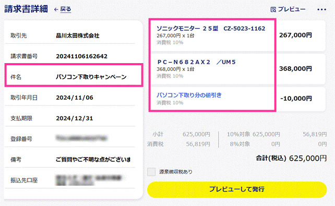Click the 支払期限 2024/12/31 value

click(75, 118)
